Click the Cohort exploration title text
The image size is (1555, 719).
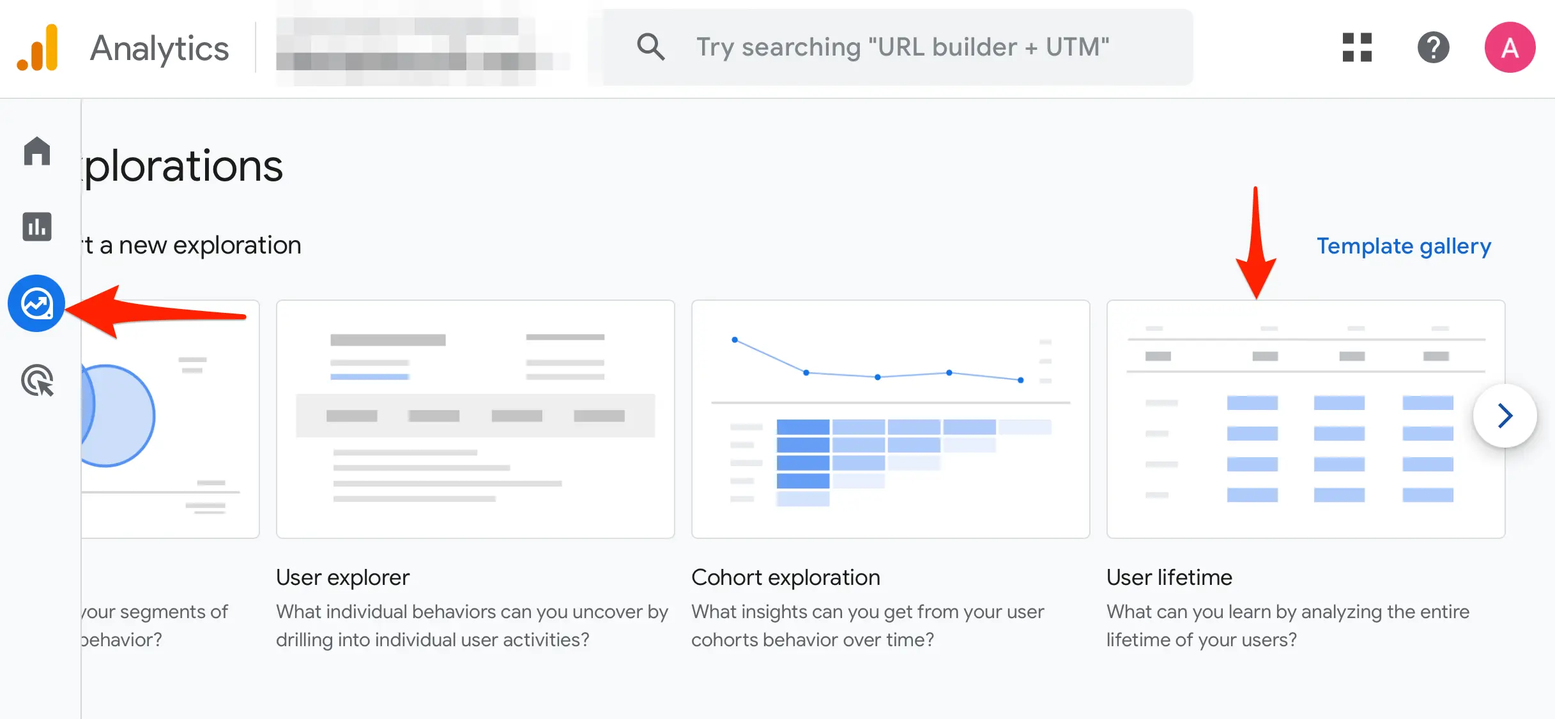[785, 577]
